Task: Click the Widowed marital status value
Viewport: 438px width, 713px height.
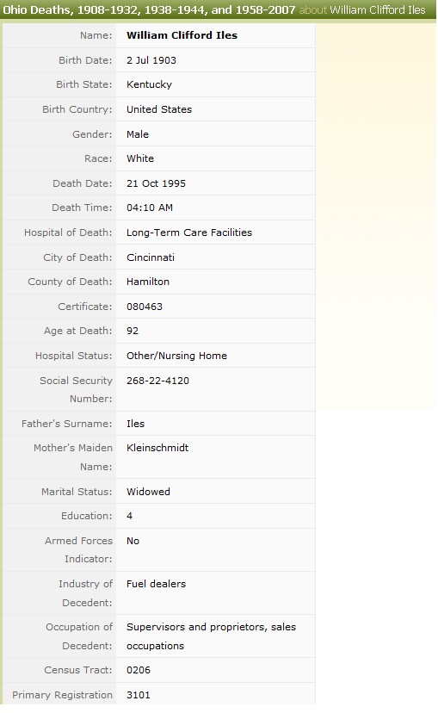Action: tap(148, 492)
